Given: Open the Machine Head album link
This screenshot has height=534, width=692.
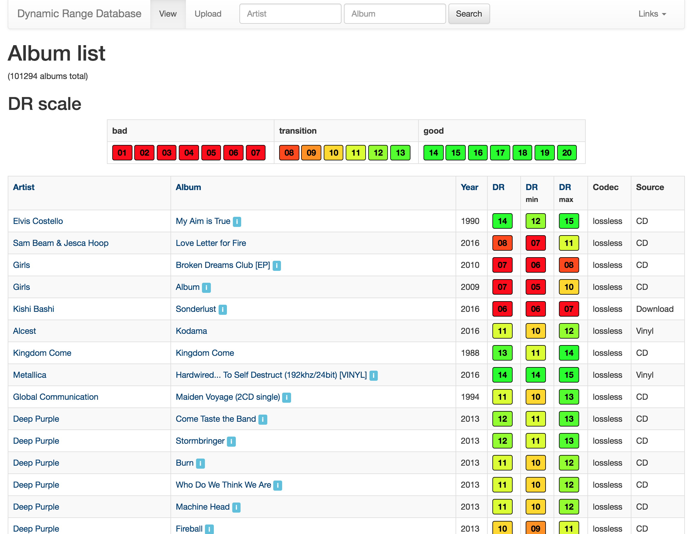Looking at the screenshot, I should tap(203, 507).
